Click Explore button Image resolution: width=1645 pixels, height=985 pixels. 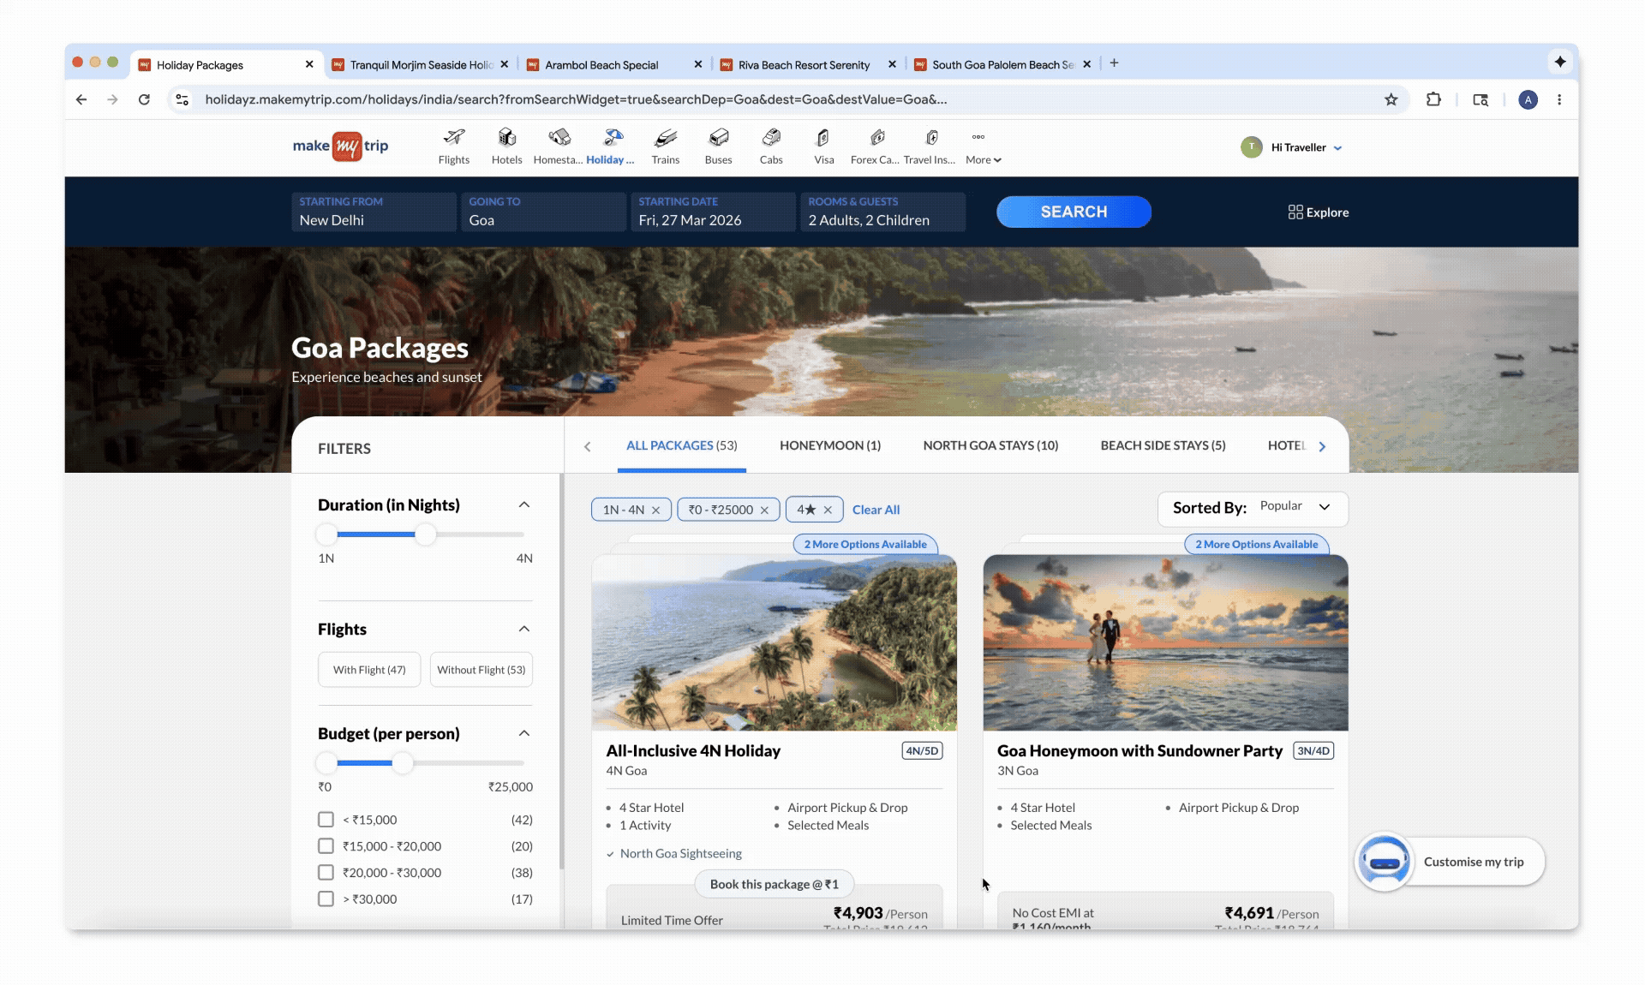click(1318, 212)
